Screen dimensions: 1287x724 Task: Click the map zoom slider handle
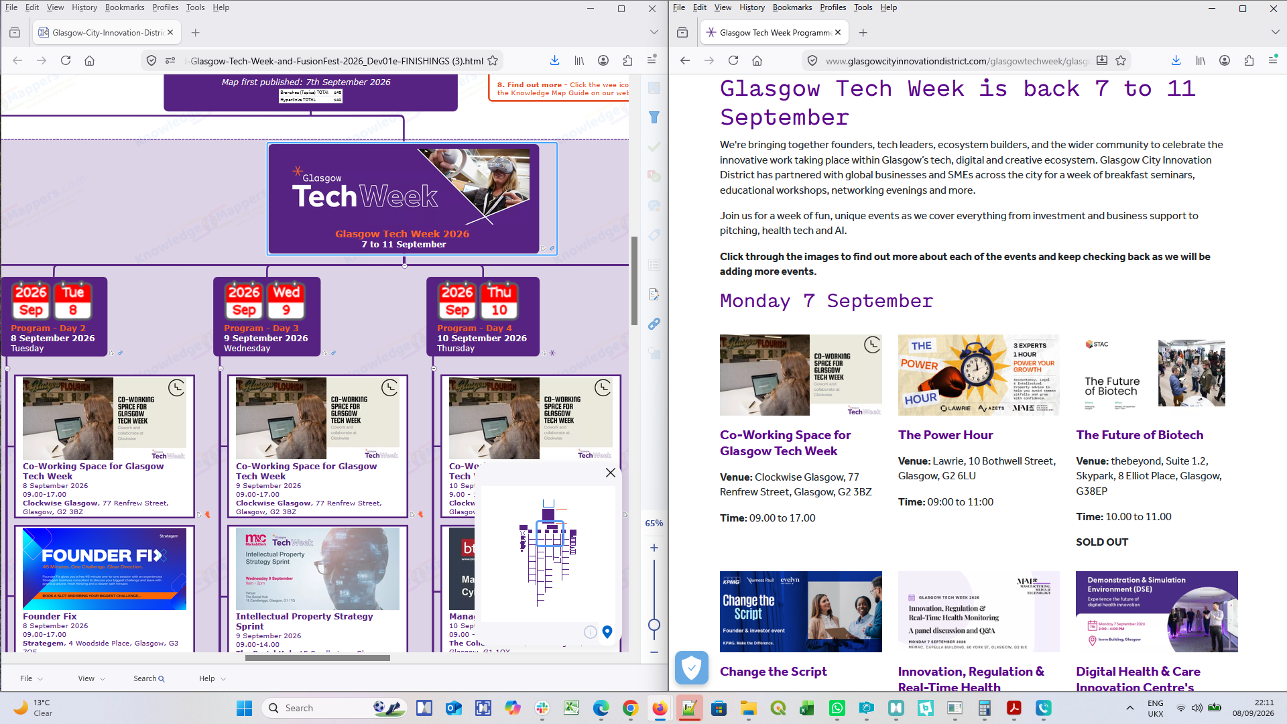[654, 625]
